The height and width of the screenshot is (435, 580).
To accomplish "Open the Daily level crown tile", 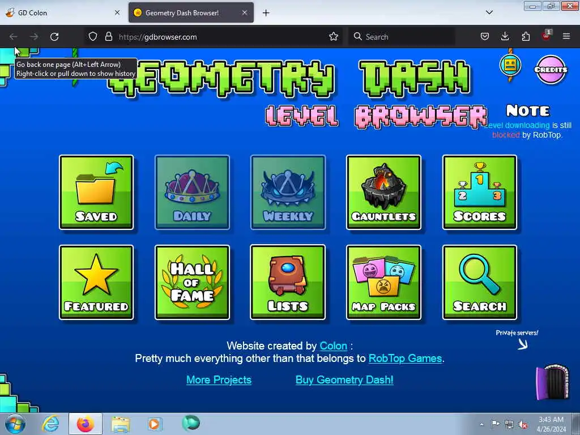I will (192, 193).
